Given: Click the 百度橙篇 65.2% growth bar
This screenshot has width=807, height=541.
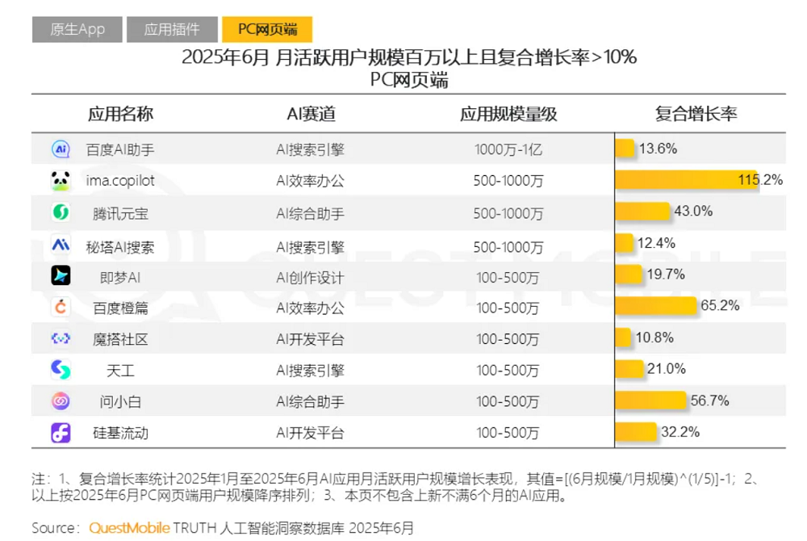Looking at the screenshot, I should (x=654, y=307).
